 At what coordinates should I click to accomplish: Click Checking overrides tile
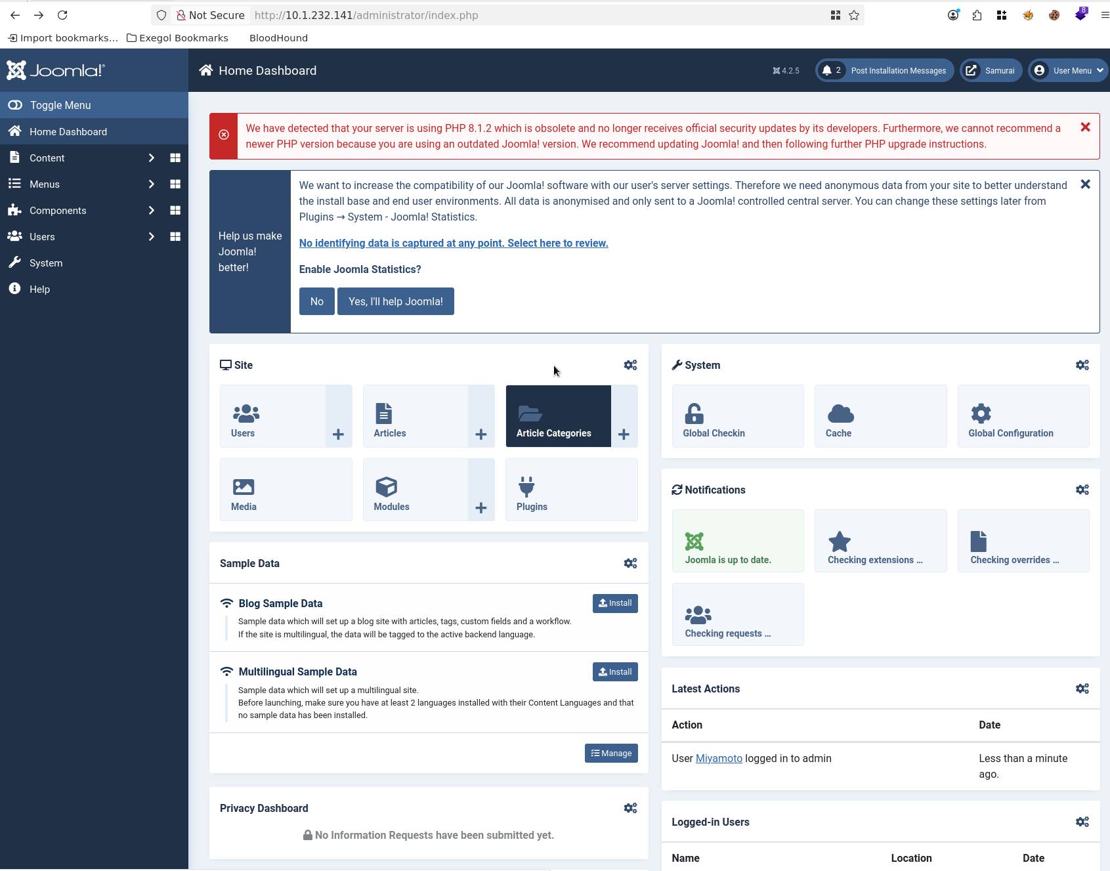click(x=1023, y=541)
